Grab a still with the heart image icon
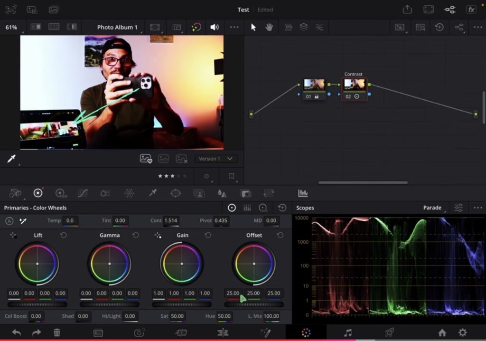 coord(146,159)
